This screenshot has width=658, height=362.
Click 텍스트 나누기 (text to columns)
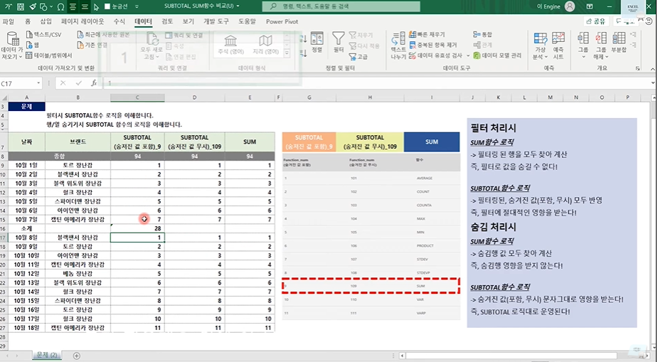(398, 46)
